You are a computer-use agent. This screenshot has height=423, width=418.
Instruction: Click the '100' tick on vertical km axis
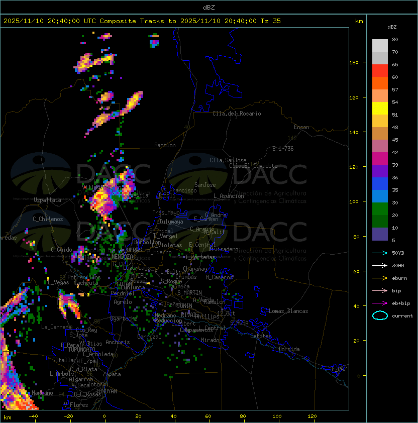point(354,201)
